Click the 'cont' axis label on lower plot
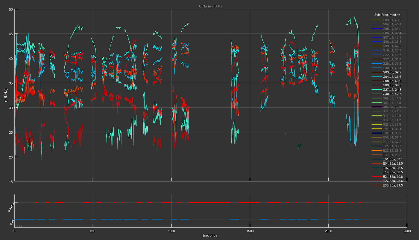This screenshot has width=419, height=240. 11,222
